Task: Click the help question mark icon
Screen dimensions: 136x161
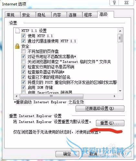Action: click(x=114, y=3)
